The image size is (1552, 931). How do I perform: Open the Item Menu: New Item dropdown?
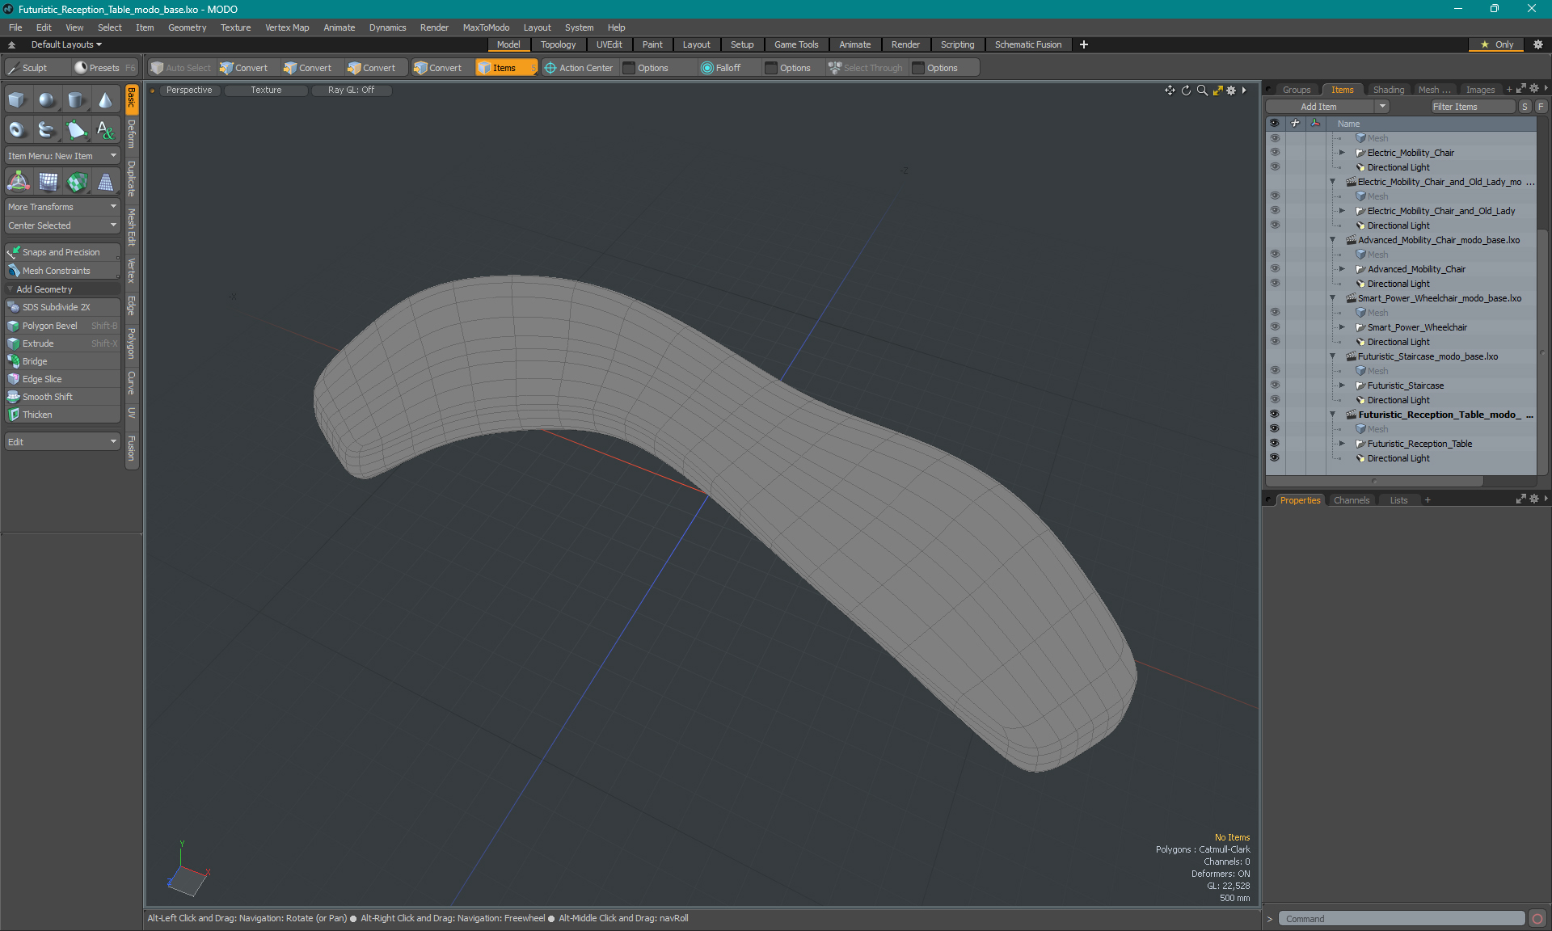pos(62,156)
